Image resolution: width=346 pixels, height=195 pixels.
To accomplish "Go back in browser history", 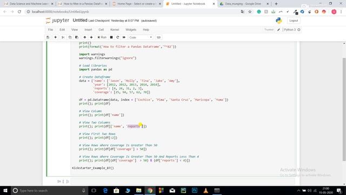I will (5, 12).
